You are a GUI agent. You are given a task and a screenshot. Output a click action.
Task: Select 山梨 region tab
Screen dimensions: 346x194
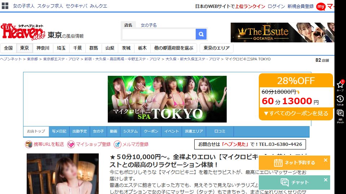point(110,48)
